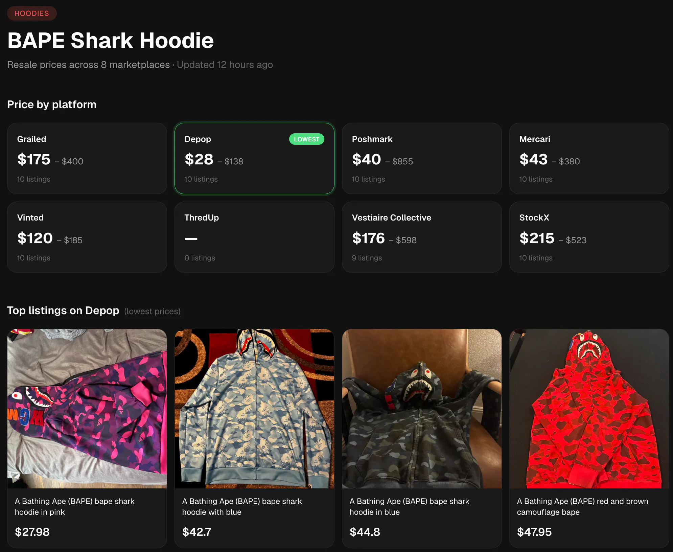
Task: Open the light blue camo hoodie photo
Action: (254, 409)
